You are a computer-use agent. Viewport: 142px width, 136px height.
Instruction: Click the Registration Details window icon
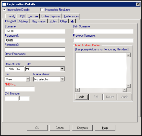tap(4, 4)
